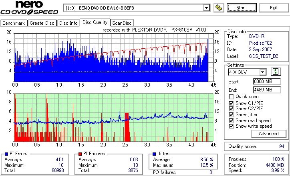The width and height of the screenshot is (290, 176).
Task: Click the PI Errors average 4.51
Action: 60,159
